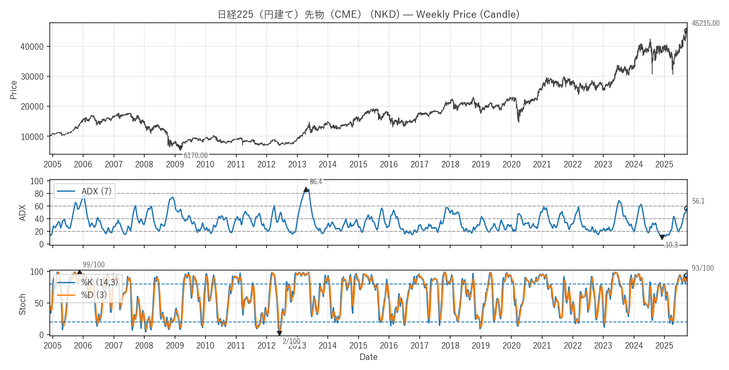Click the Stoch y-axis label
The height and width of the screenshot is (370, 729).
pos(22,304)
